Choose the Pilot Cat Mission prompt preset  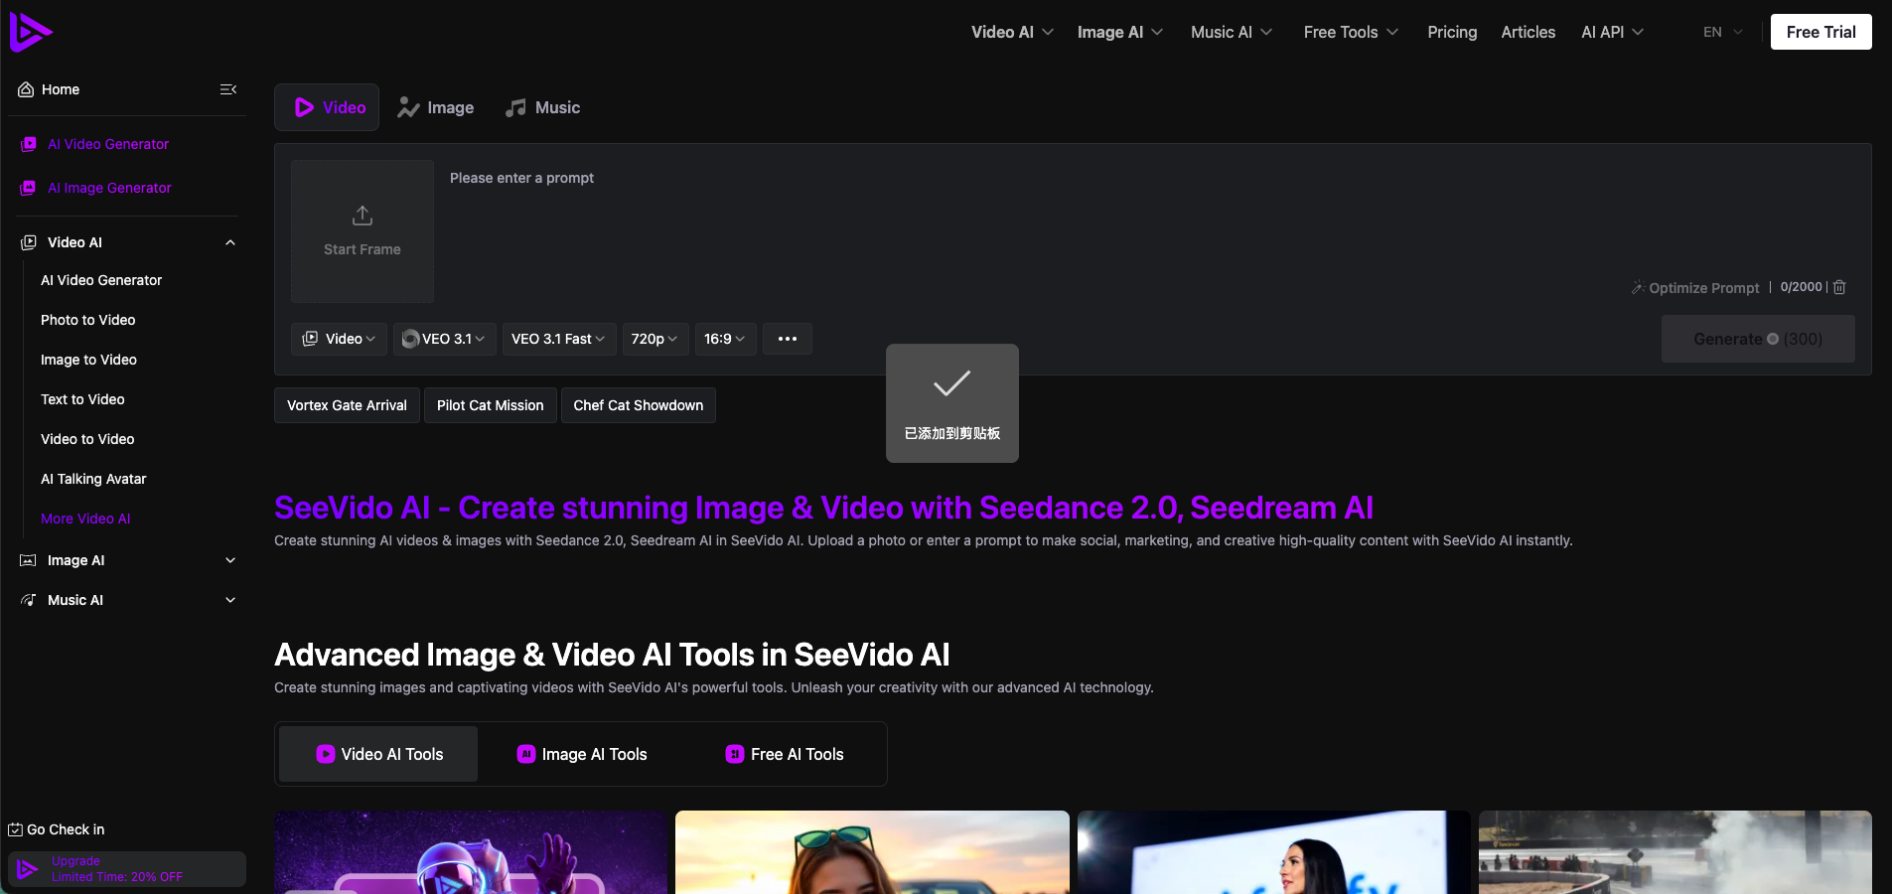click(x=491, y=405)
